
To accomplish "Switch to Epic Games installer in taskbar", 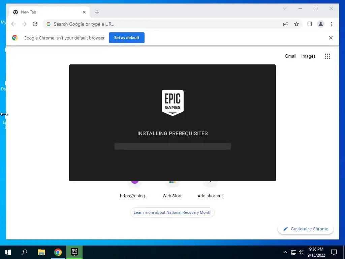I will [x=74, y=252].
